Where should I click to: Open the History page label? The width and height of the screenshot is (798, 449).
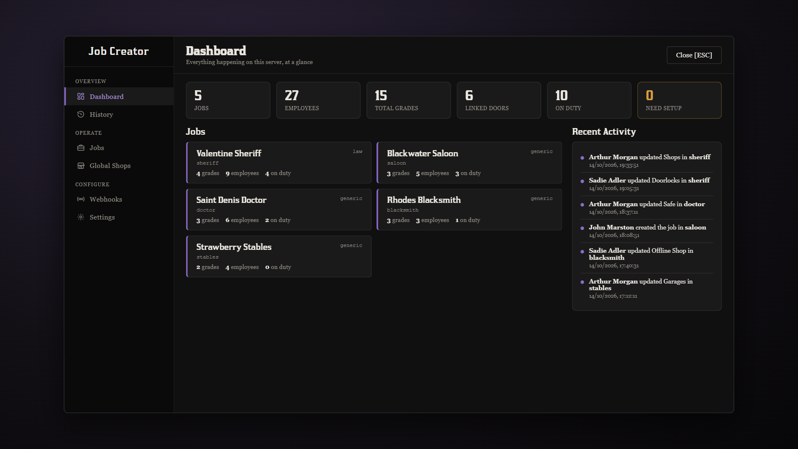pos(101,114)
